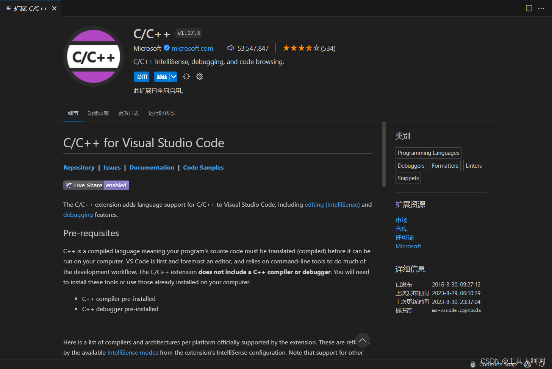Click the 卸载 button
Image resolution: width=552 pixels, height=369 pixels.
click(162, 77)
